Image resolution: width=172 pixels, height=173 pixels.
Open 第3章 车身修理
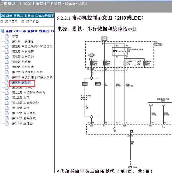(23, 52)
